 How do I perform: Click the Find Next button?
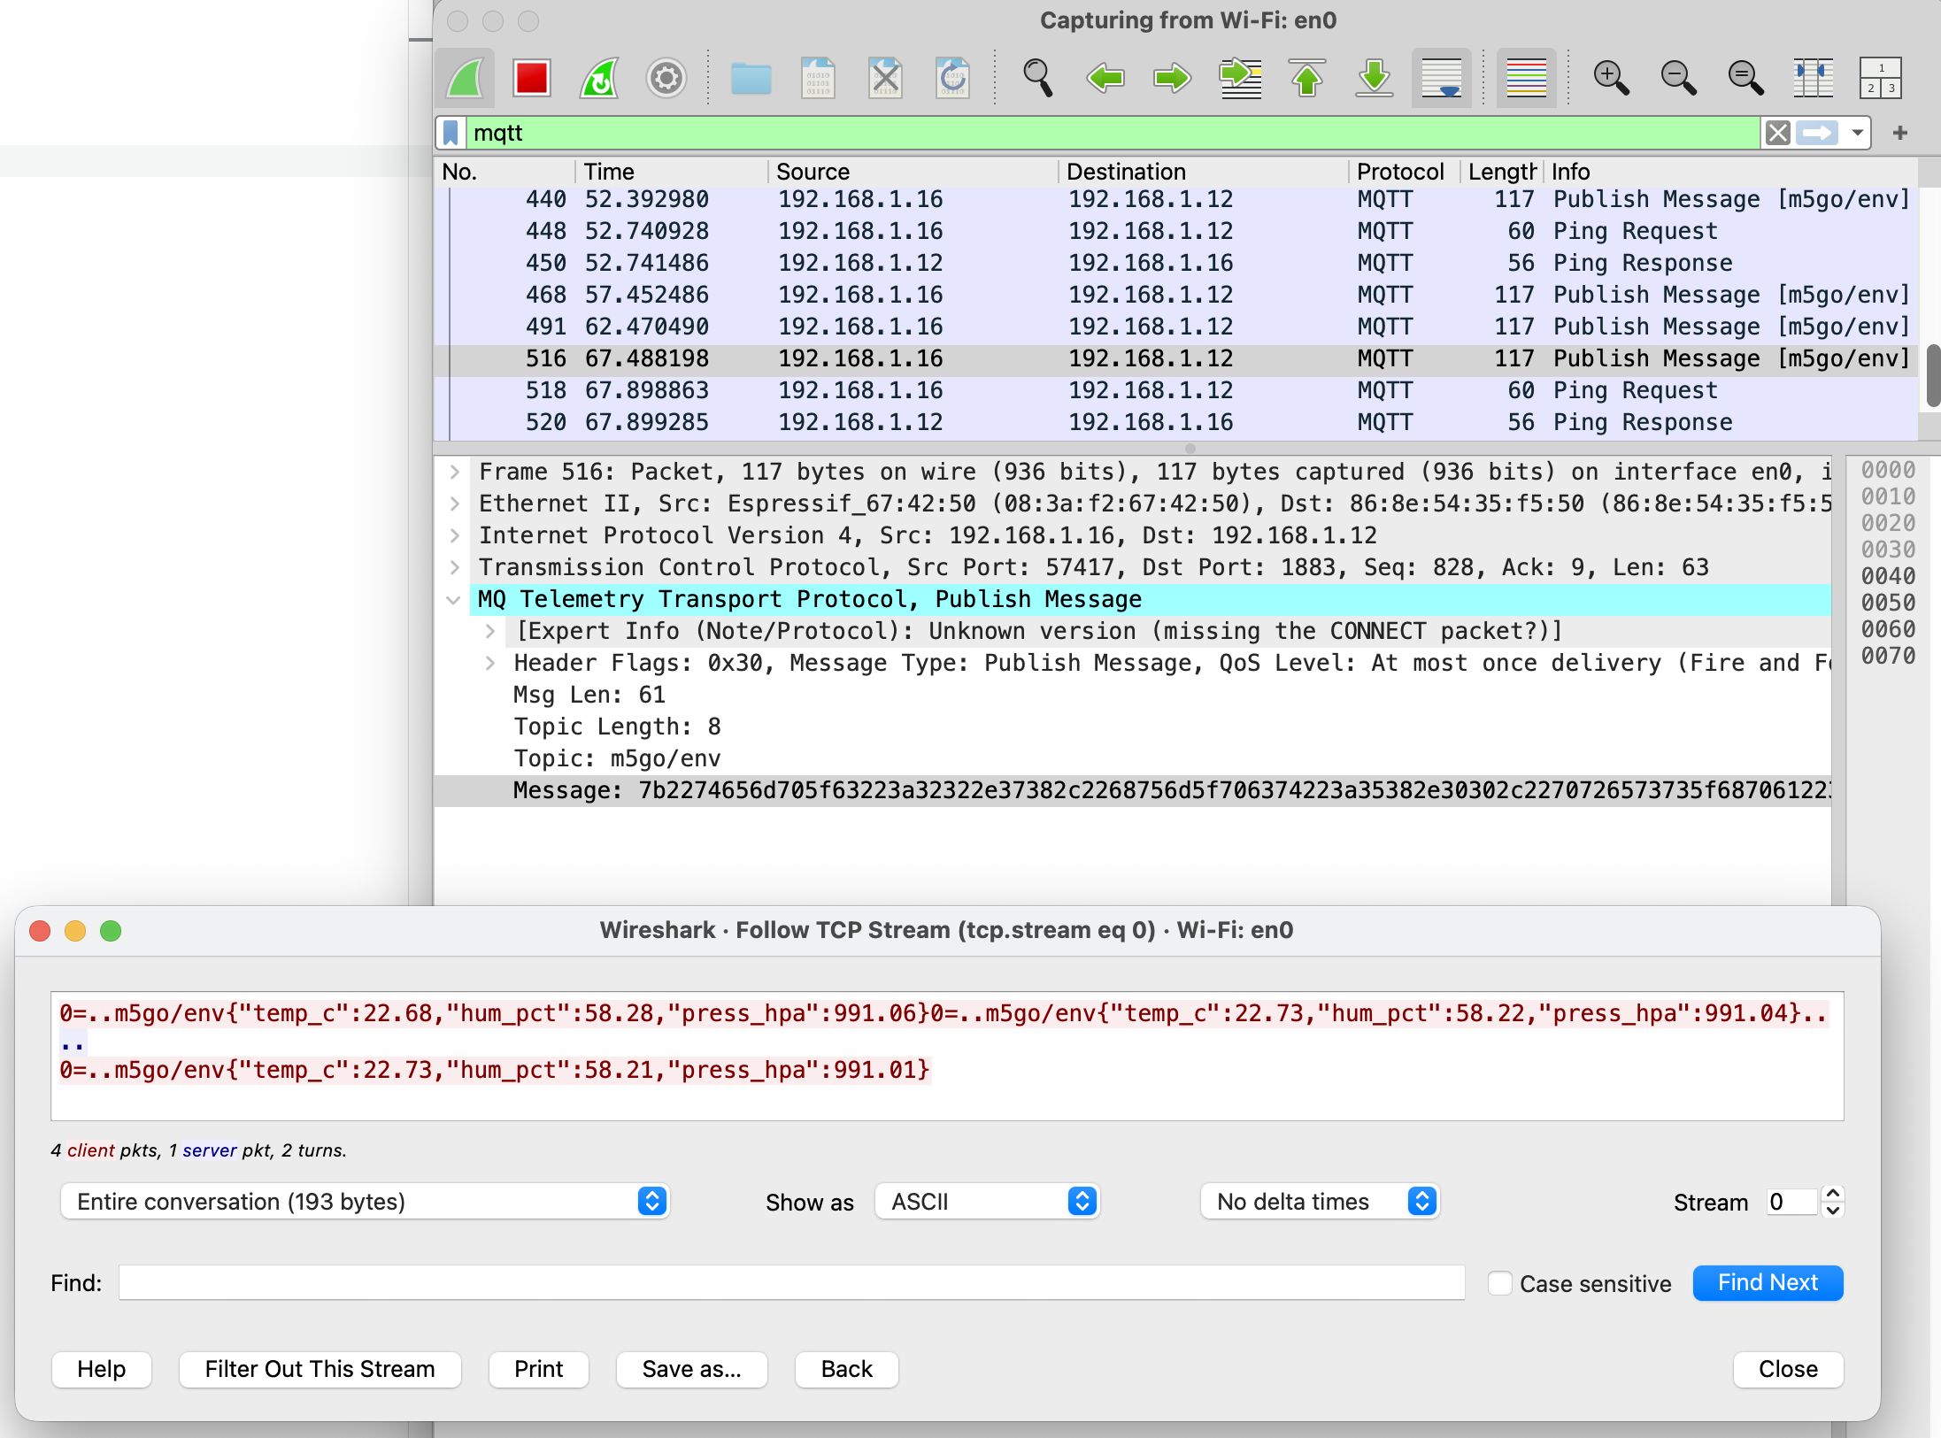point(1767,1282)
